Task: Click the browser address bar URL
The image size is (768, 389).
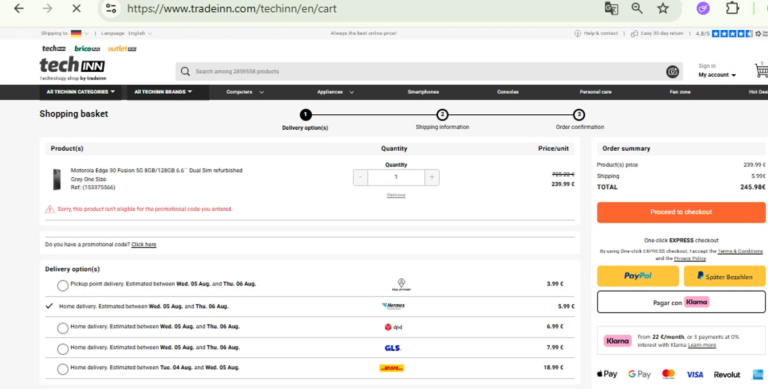Action: [232, 9]
